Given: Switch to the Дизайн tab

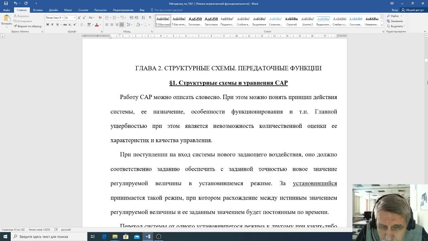Looking at the screenshot, I should (53, 10).
